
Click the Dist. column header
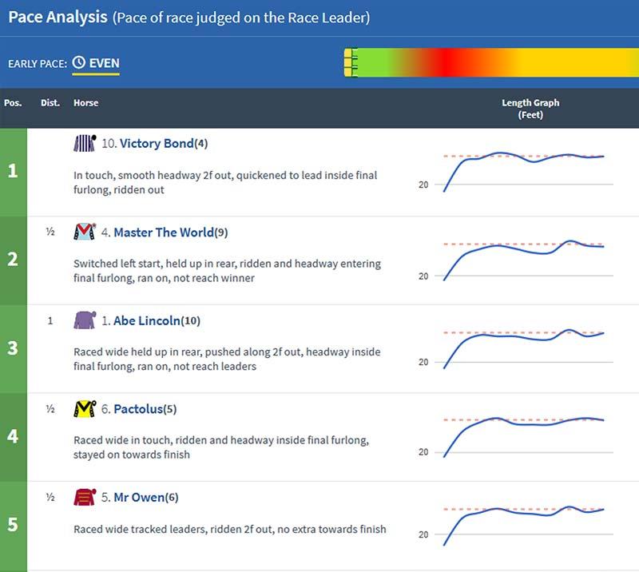click(x=50, y=103)
